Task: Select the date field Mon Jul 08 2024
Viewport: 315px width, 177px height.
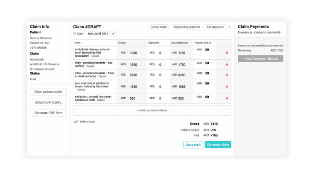Action: [x=101, y=34]
